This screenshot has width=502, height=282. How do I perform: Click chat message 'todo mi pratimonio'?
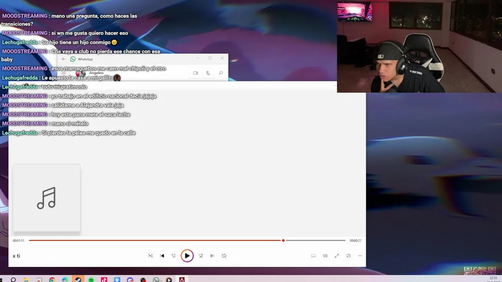(64, 87)
